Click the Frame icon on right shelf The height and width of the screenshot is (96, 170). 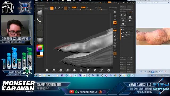point(115,33)
